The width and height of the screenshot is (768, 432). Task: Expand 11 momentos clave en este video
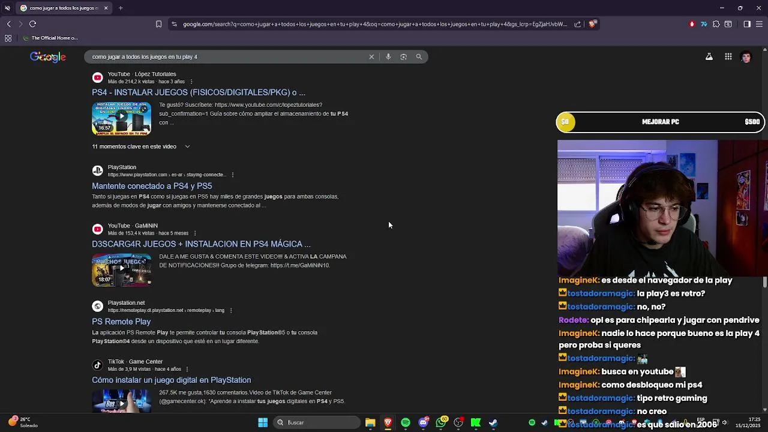(x=140, y=146)
